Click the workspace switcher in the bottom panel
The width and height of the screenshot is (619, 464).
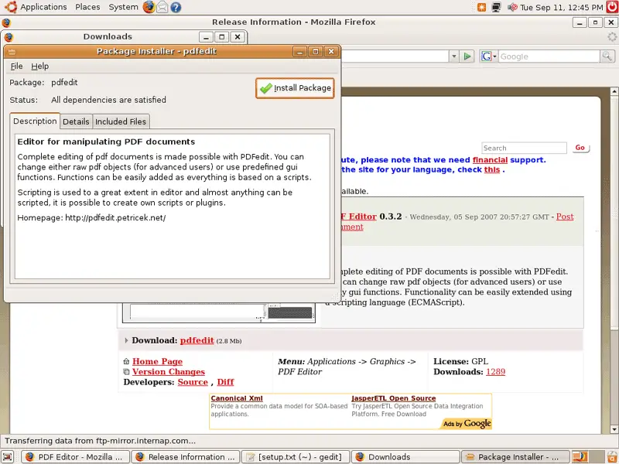(x=587, y=457)
